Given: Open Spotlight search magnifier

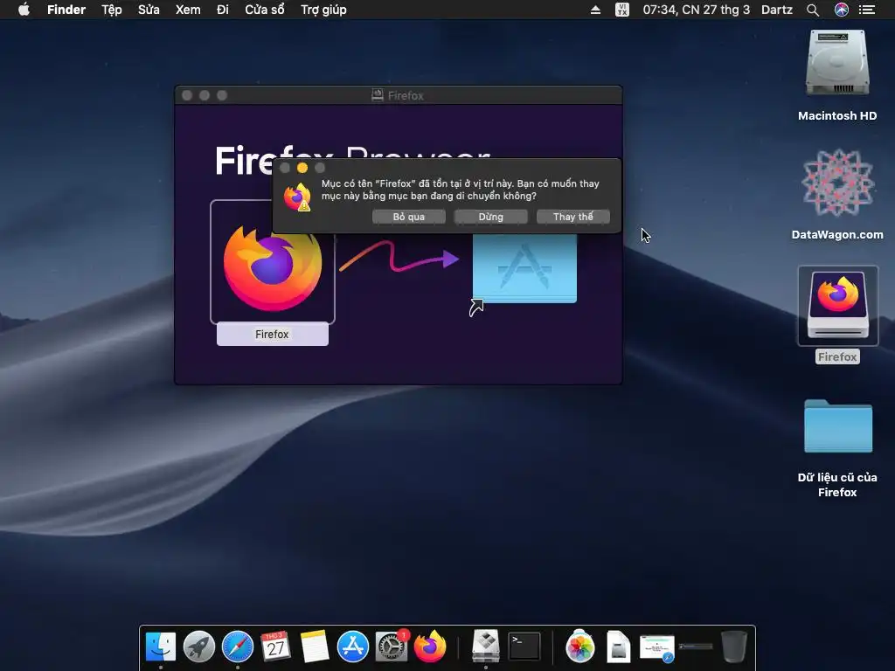Looking at the screenshot, I should coord(813,10).
